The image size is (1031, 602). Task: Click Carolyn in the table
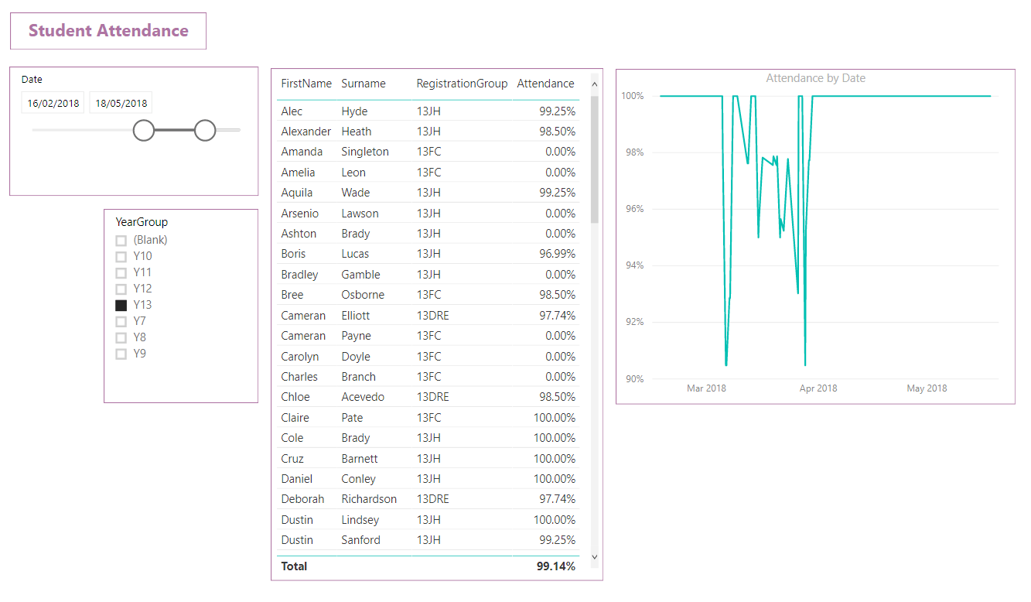pos(301,357)
